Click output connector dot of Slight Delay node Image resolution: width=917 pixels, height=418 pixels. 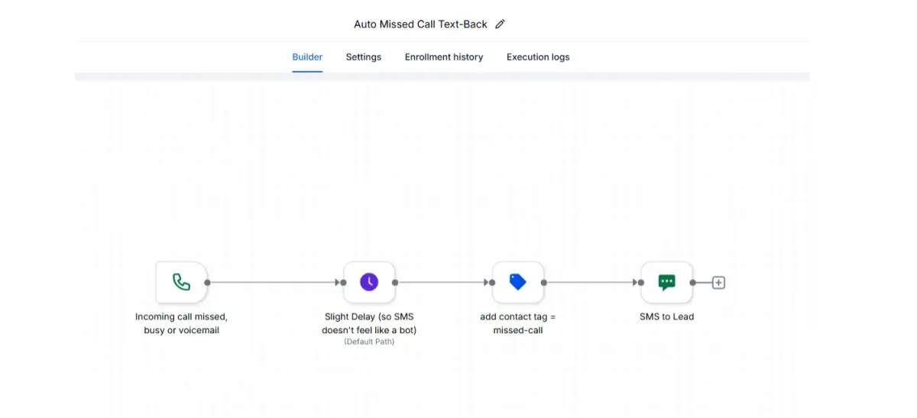coord(395,283)
